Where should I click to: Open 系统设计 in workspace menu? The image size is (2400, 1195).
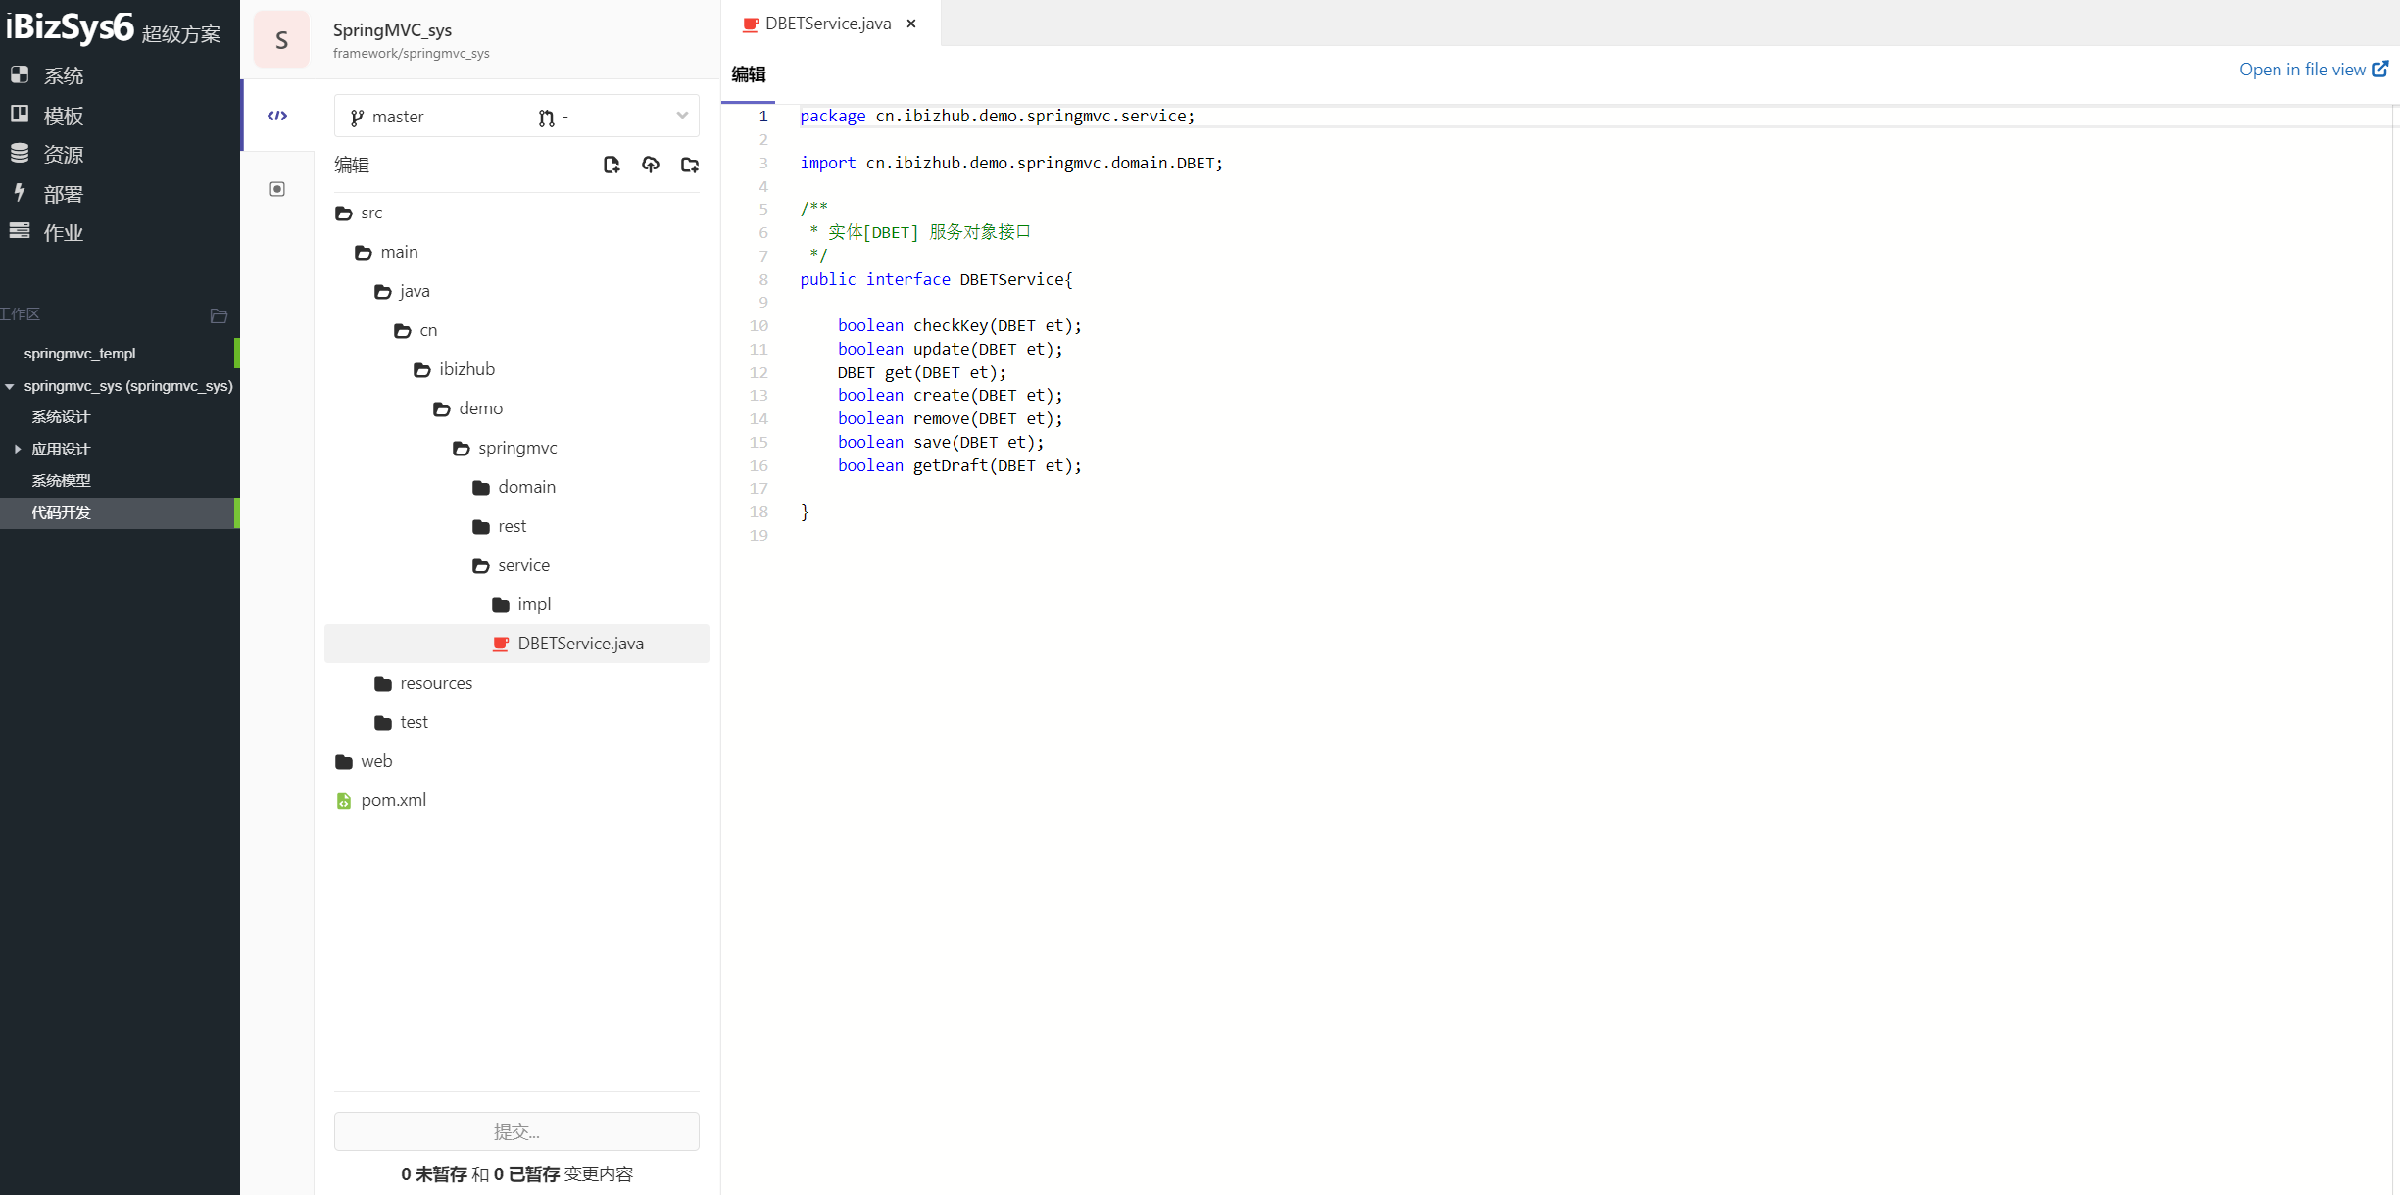[61, 417]
